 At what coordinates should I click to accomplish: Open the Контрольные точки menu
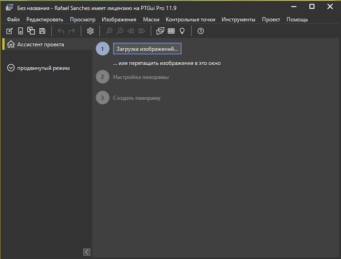(x=190, y=19)
